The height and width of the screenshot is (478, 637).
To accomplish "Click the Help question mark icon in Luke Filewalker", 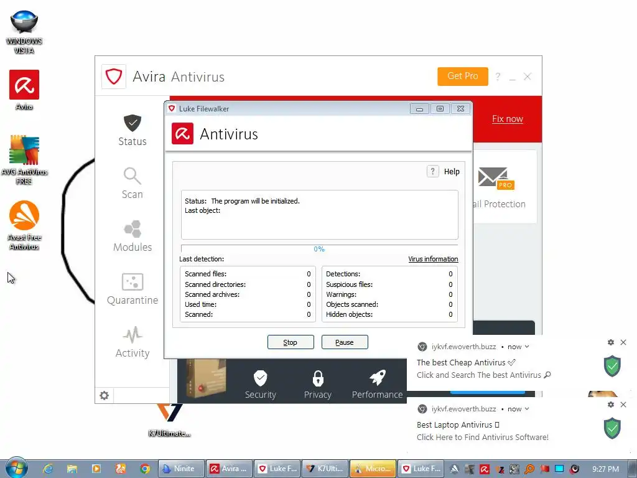I will 433,171.
